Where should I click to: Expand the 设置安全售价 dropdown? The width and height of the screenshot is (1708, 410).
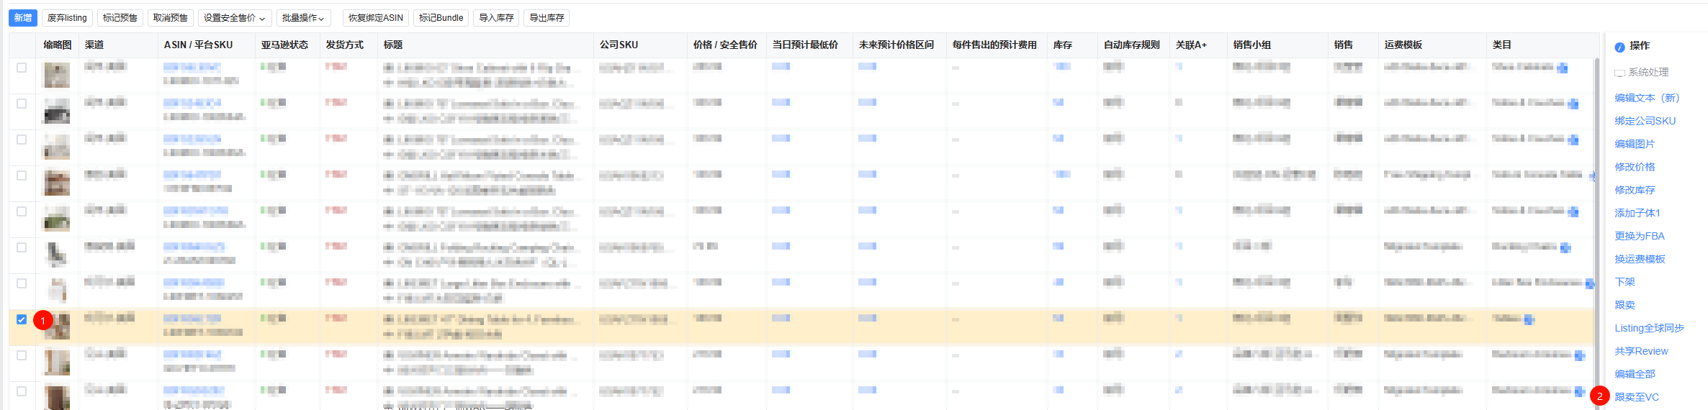click(234, 18)
